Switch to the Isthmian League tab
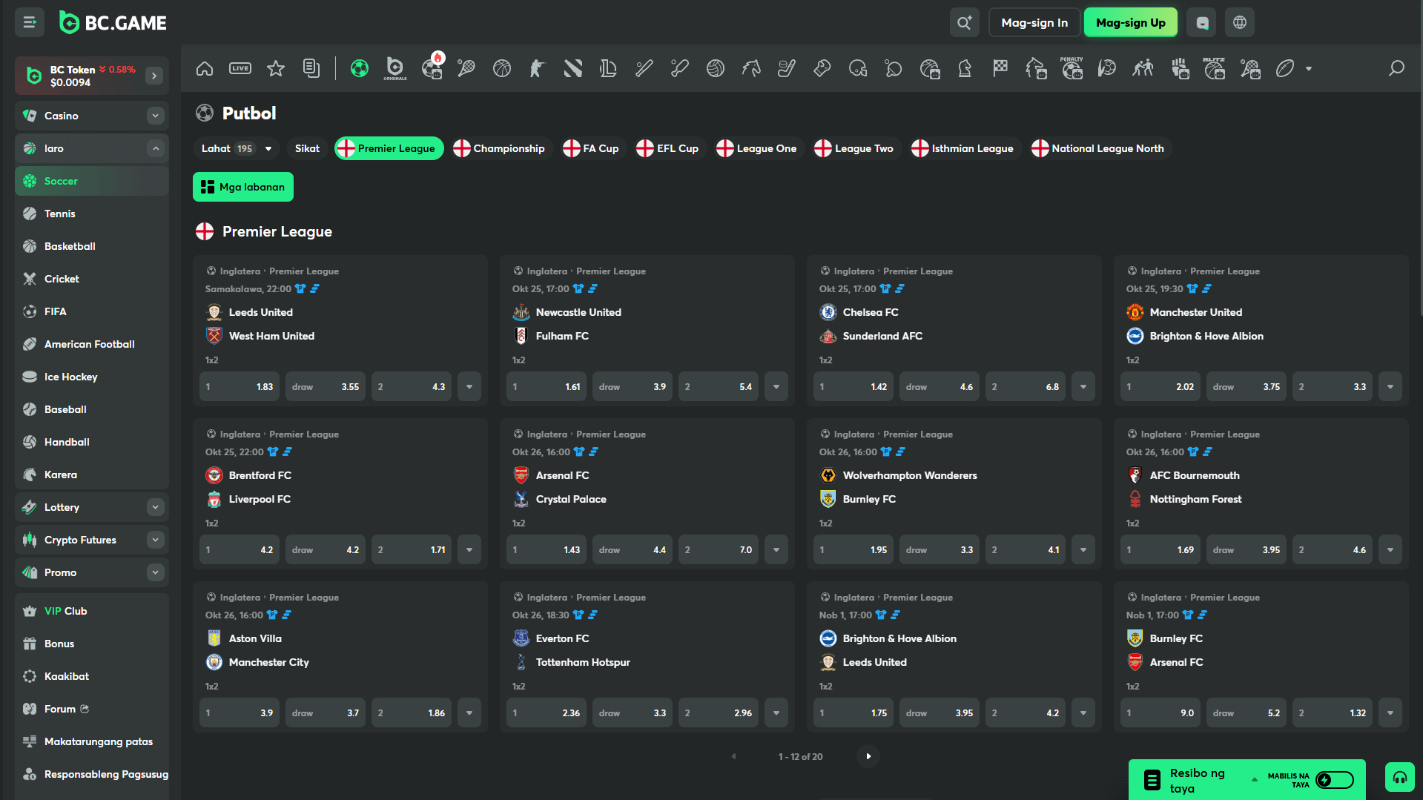This screenshot has height=800, width=1423. coord(963,148)
